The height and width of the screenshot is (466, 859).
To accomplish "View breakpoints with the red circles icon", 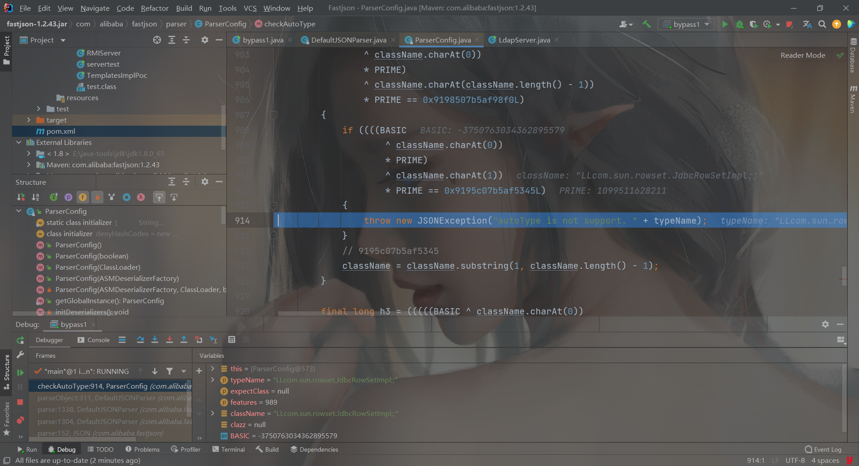I will 20,420.
